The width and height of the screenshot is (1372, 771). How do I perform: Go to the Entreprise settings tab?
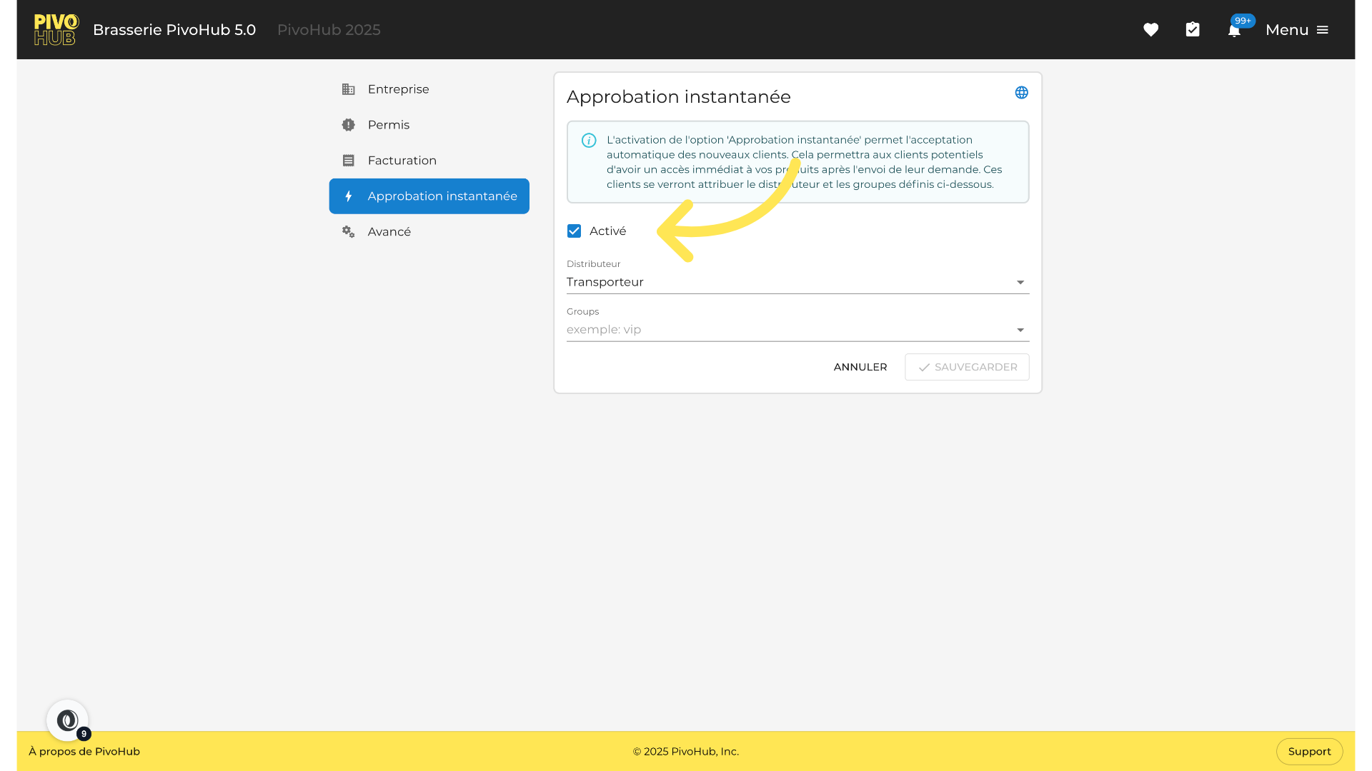click(x=398, y=89)
